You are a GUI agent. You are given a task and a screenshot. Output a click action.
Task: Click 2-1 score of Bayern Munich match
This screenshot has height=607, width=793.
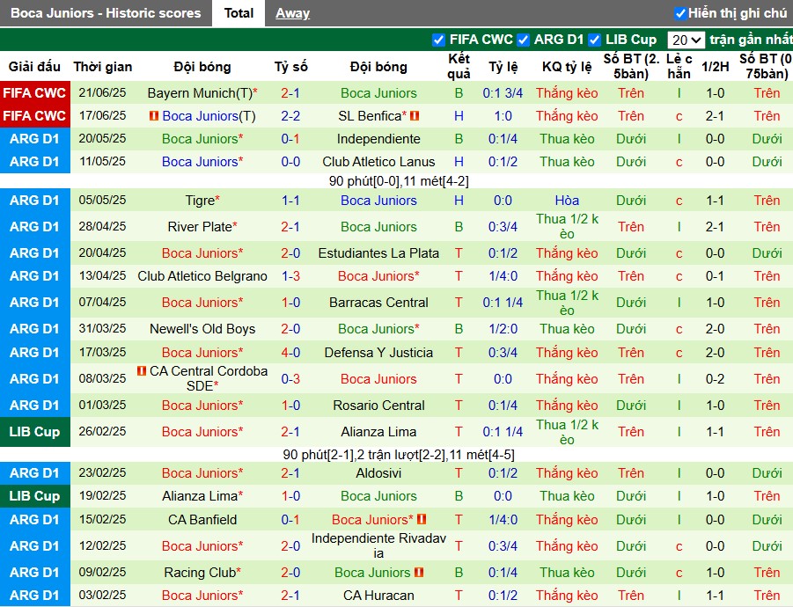[x=290, y=93]
